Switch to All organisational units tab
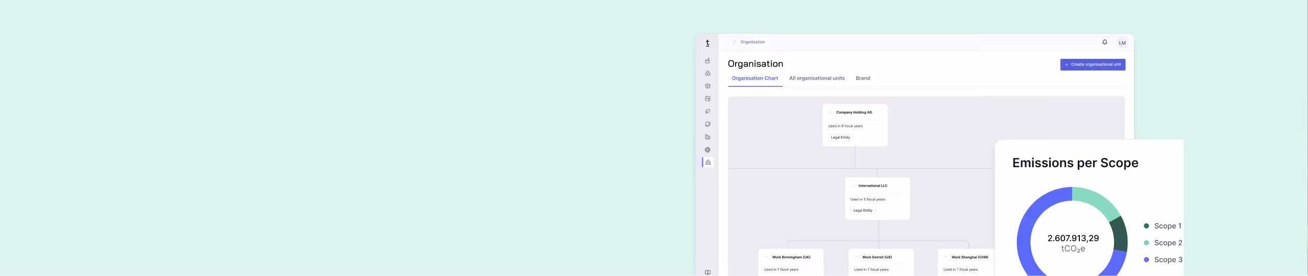This screenshot has height=276, width=1308. point(816,78)
